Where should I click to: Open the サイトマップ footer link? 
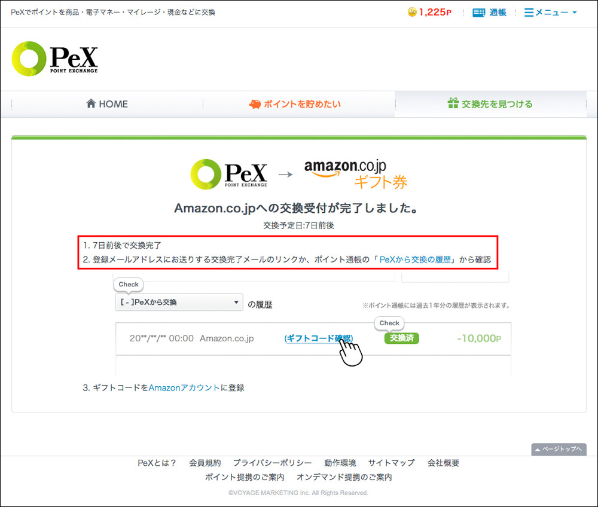click(391, 463)
